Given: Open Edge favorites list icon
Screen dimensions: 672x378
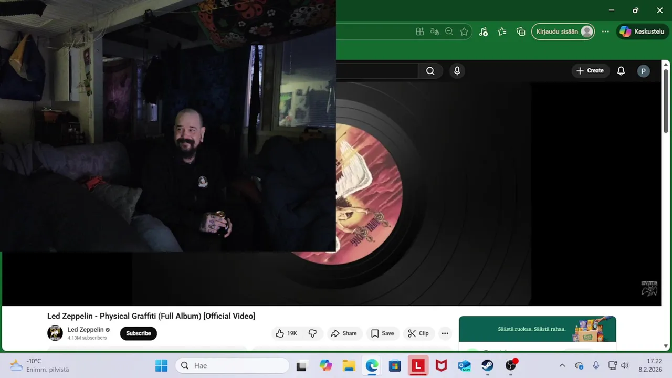Looking at the screenshot, I should click(502, 31).
